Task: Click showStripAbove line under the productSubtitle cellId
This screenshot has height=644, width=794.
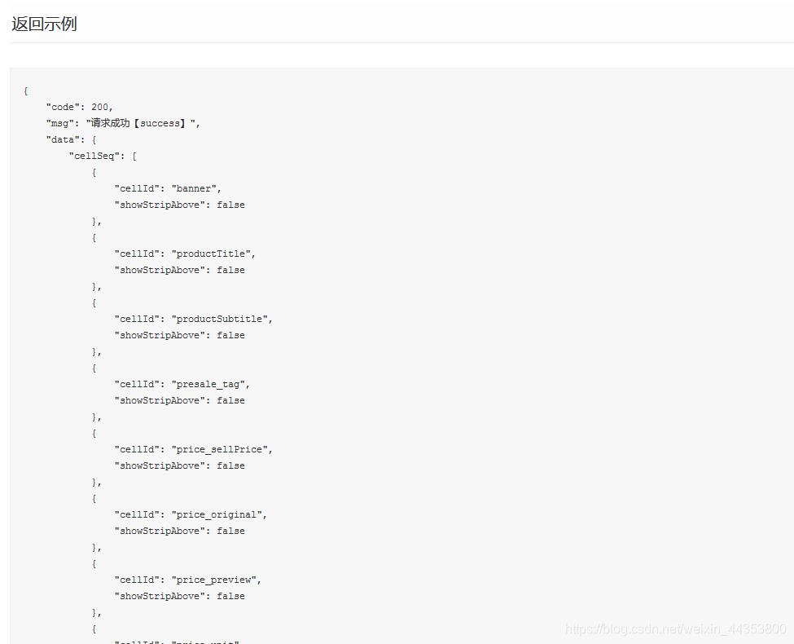Action: 180,335
